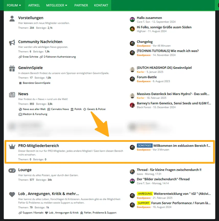Click the GewinnSpiele gift box icon
This screenshot has height=221, width=219.
[x=12, y=69]
